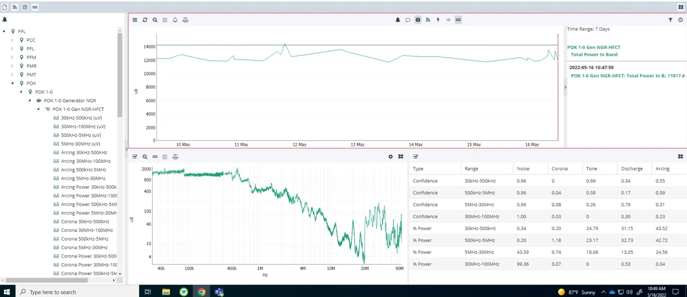This screenshot has width=687, height=297.
Task: Click the lightning bolt icon in trend toolbar
Action: 438,20
